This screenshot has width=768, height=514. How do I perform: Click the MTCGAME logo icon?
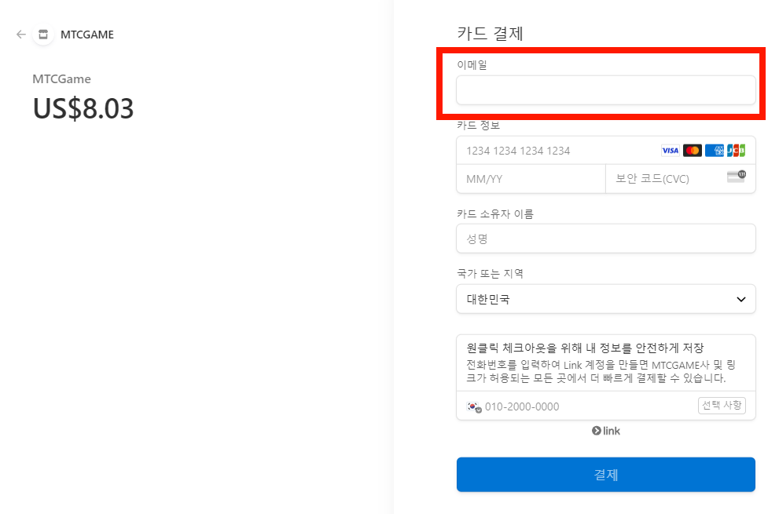pos(43,35)
